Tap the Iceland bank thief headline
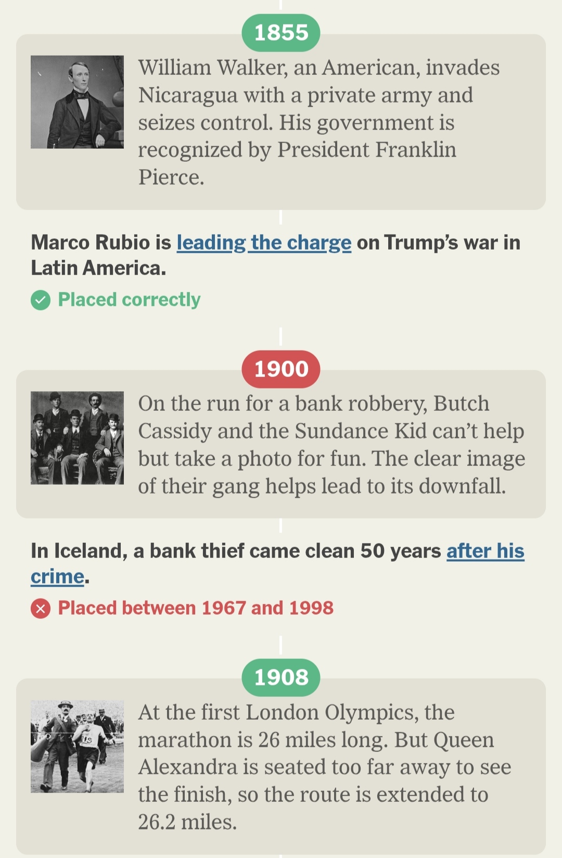The height and width of the screenshot is (858, 562). pos(234,551)
